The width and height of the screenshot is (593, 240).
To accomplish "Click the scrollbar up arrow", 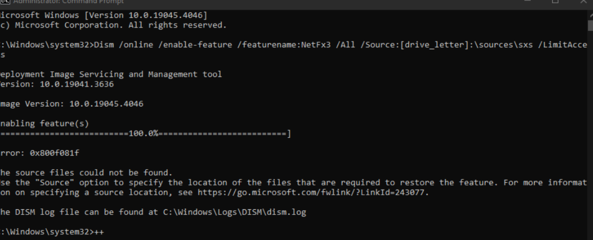I will click(590, 15).
